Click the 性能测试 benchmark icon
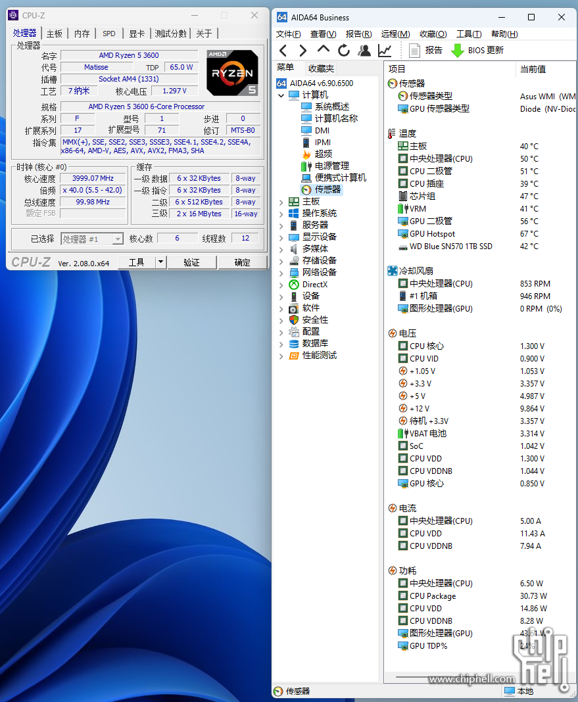 pos(294,356)
